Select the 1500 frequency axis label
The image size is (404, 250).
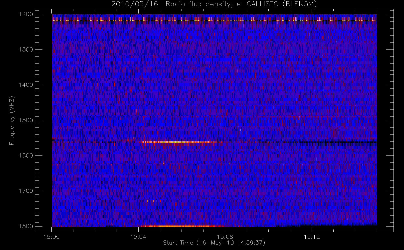tap(26, 120)
